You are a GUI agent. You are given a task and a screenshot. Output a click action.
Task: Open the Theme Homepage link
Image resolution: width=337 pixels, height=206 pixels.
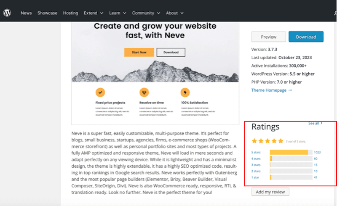271,90
